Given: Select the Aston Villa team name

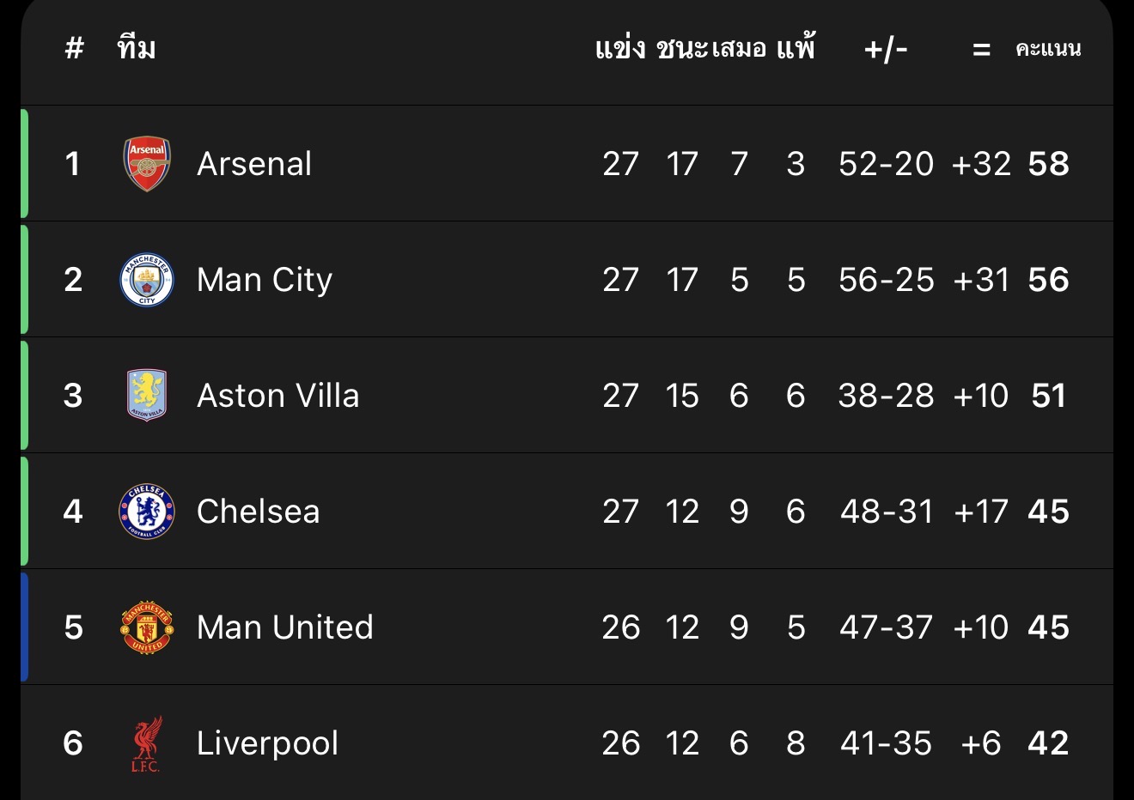Looking at the screenshot, I should [278, 396].
